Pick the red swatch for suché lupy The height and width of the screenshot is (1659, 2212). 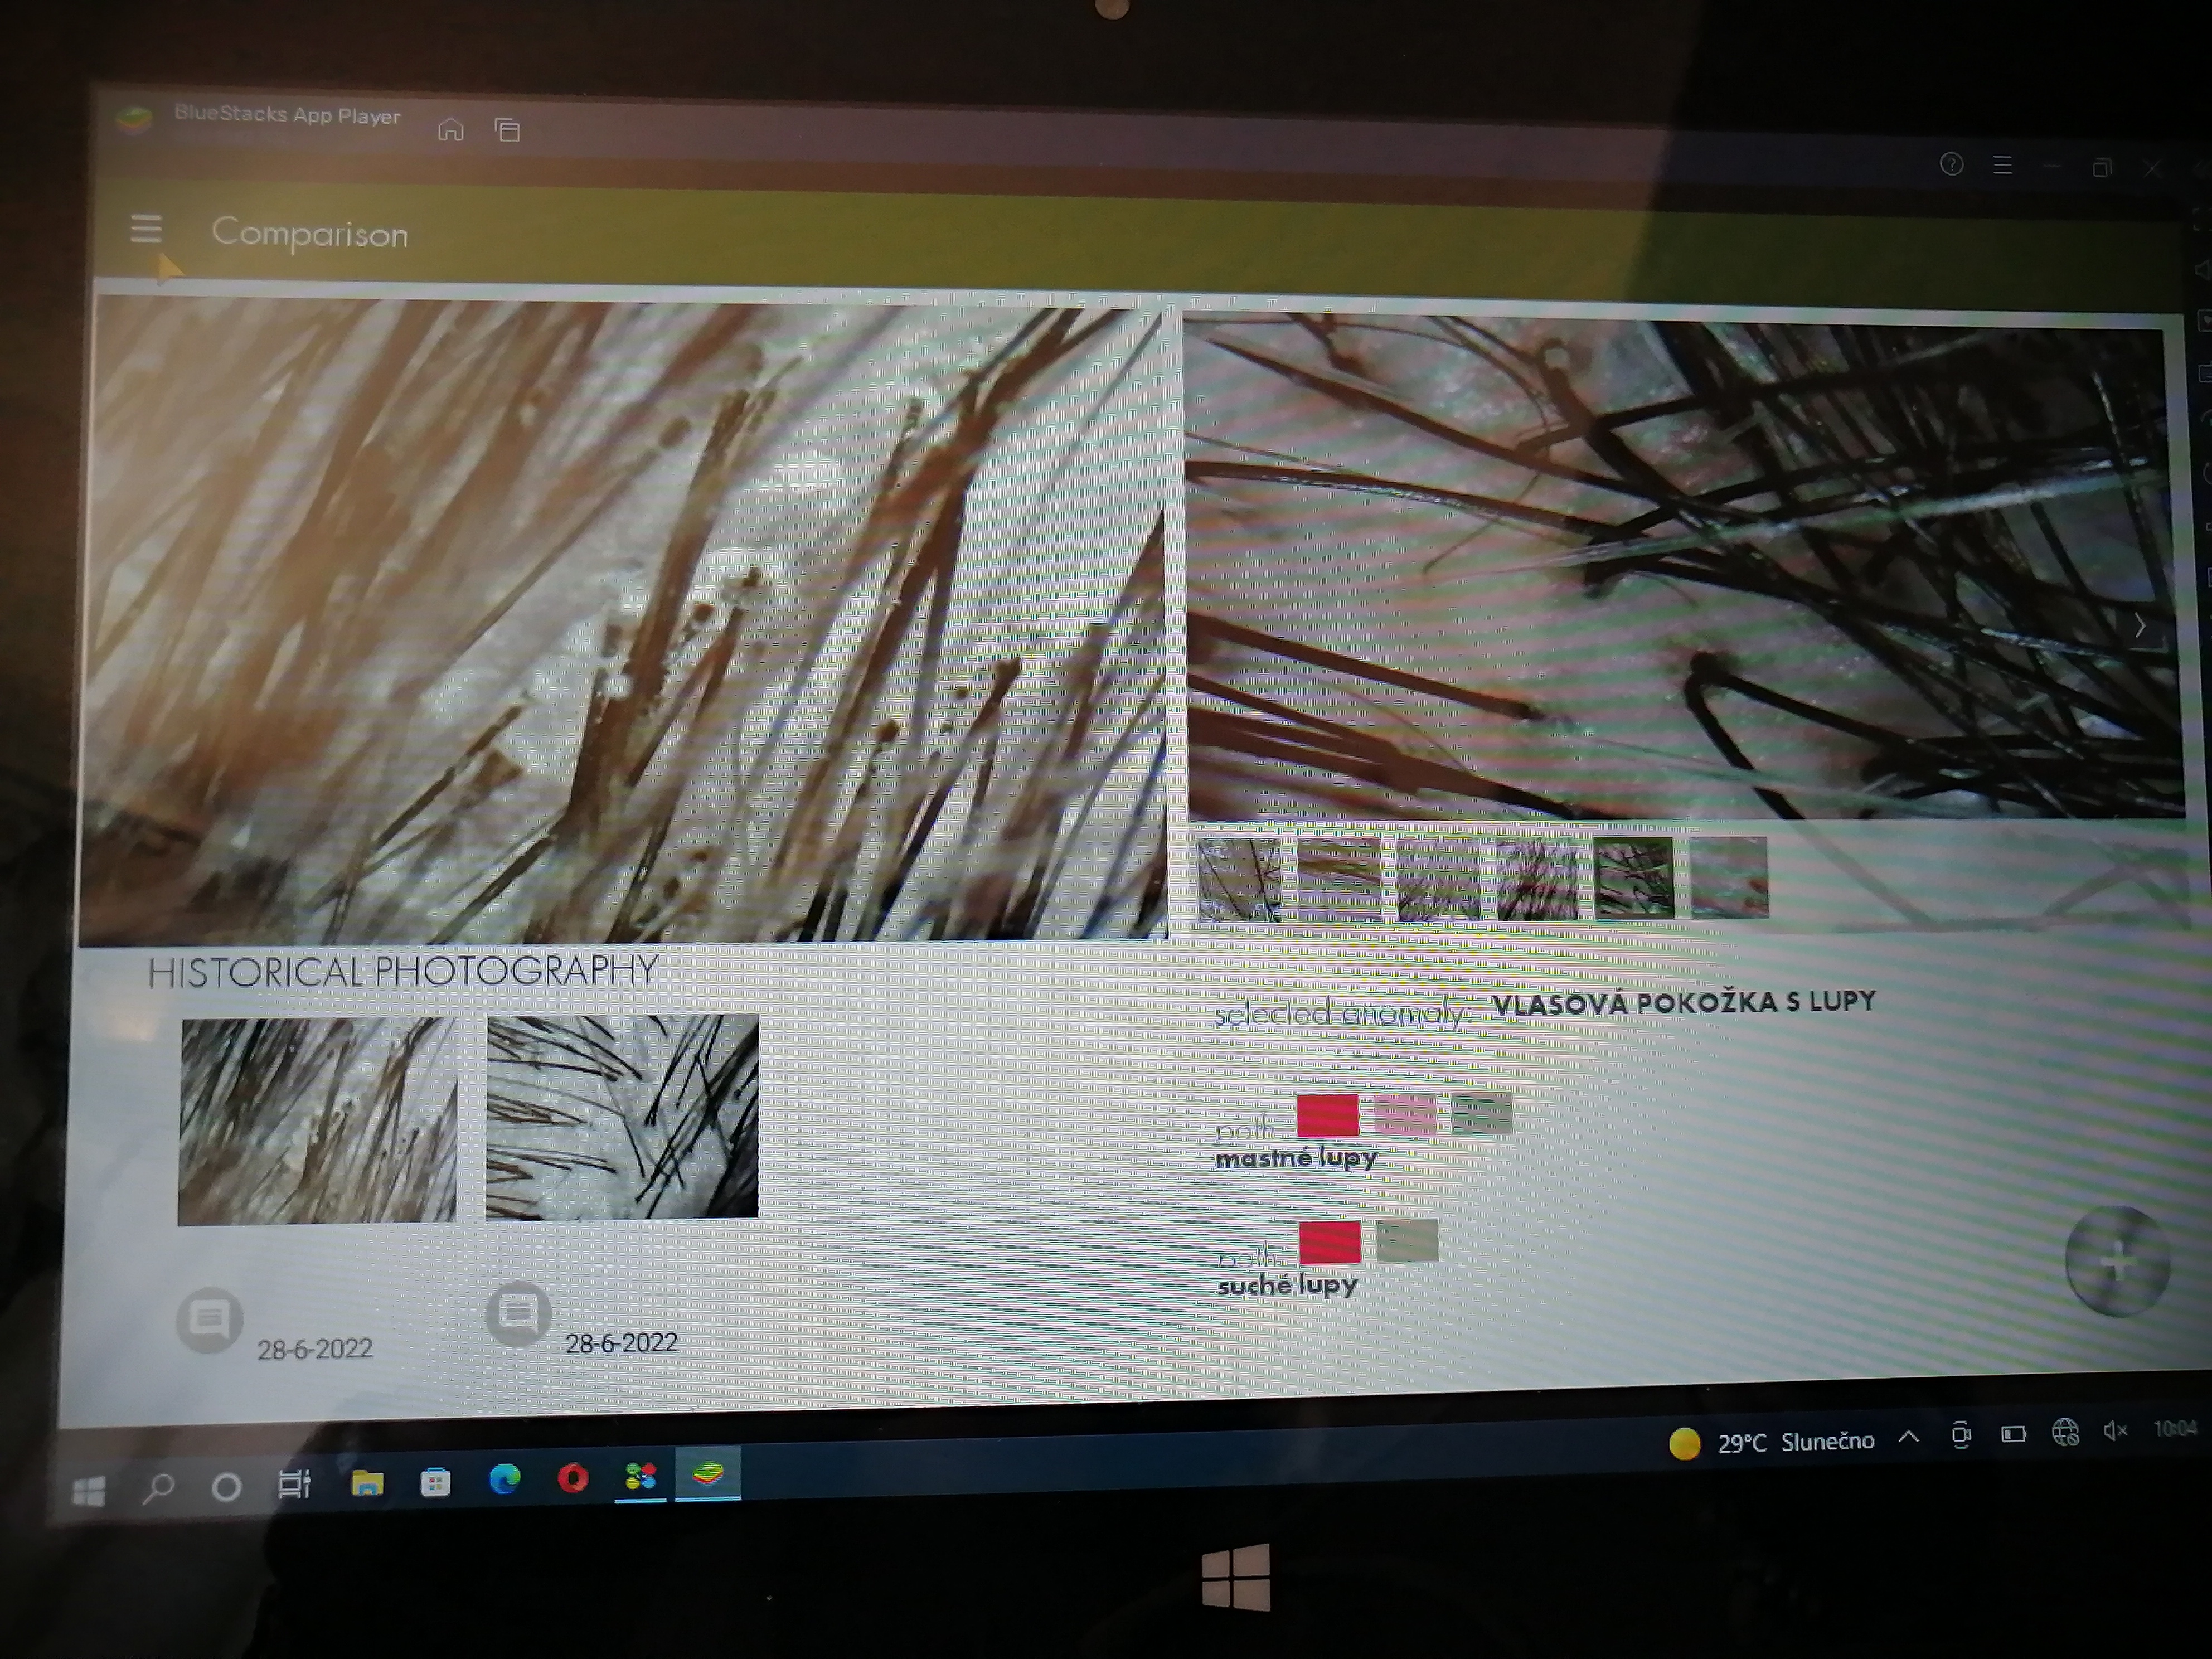tap(1330, 1242)
